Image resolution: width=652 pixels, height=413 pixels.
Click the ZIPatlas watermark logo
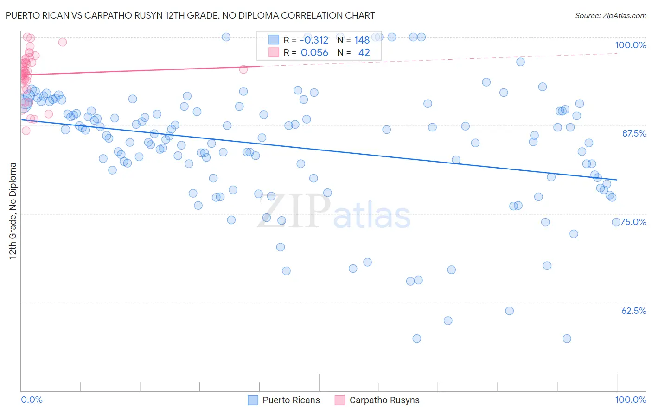point(334,212)
